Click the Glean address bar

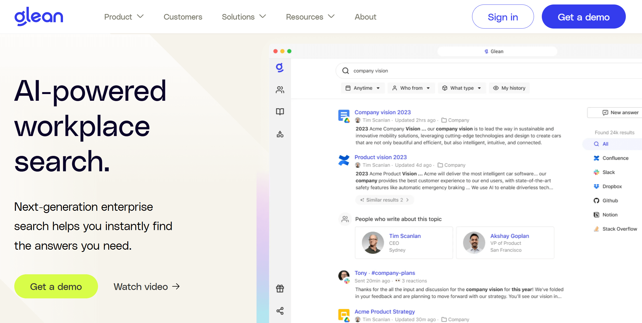coord(497,52)
